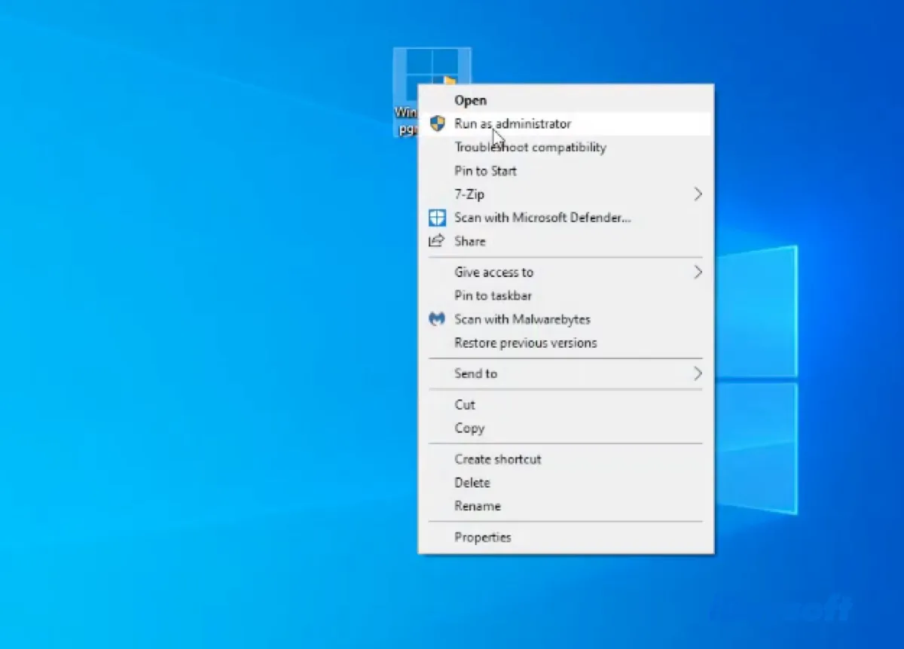The height and width of the screenshot is (649, 904).
Task: Click the Microsoft Defender shield icon
Action: coord(437,218)
